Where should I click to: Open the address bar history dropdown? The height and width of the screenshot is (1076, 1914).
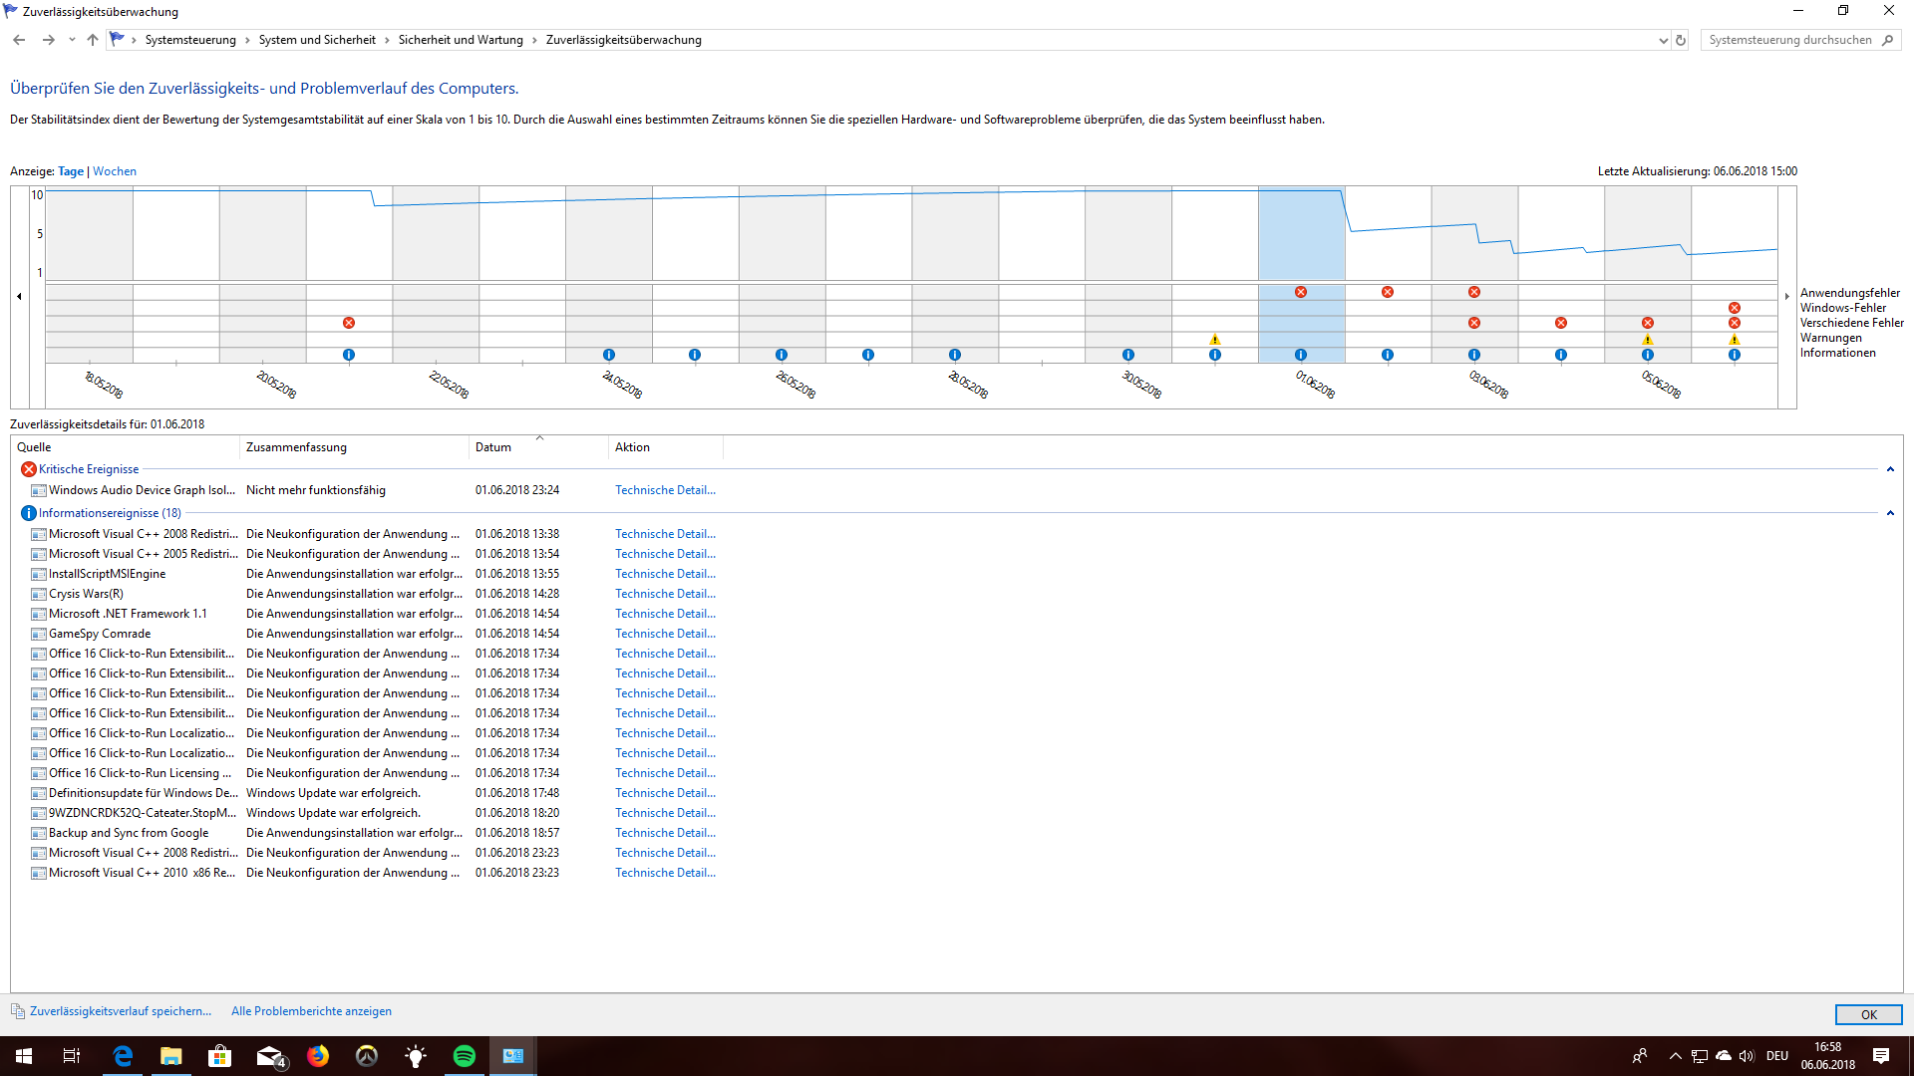(1663, 40)
